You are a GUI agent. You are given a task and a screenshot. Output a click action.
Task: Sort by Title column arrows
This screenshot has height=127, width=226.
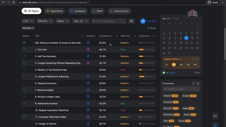point(83,36)
